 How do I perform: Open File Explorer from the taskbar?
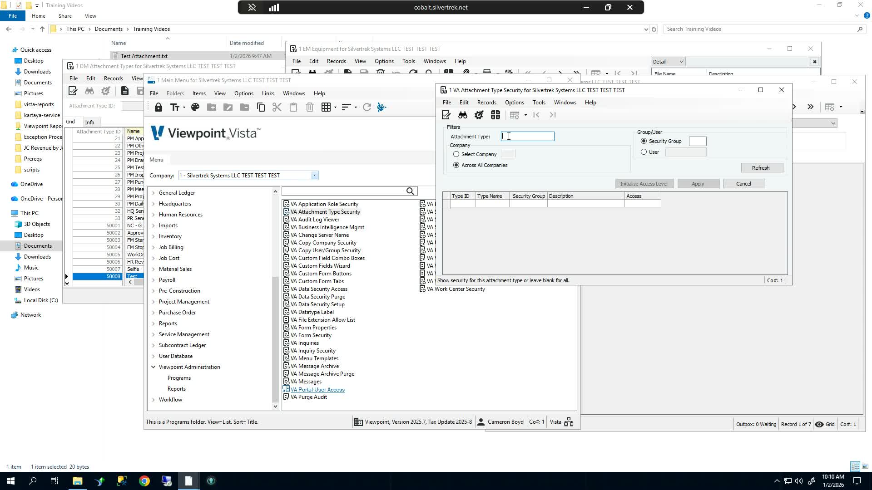click(77, 481)
